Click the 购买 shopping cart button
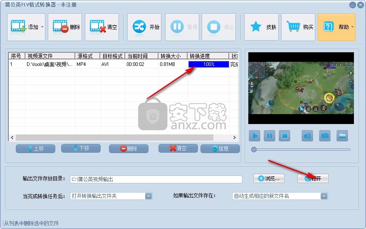 tap(298, 27)
